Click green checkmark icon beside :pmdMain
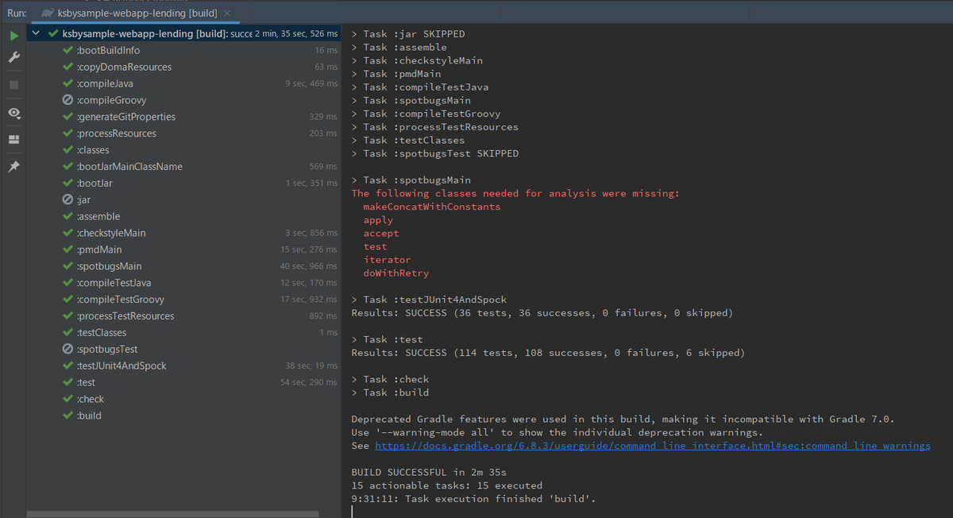Viewport: 953px width, 518px height. pos(68,249)
